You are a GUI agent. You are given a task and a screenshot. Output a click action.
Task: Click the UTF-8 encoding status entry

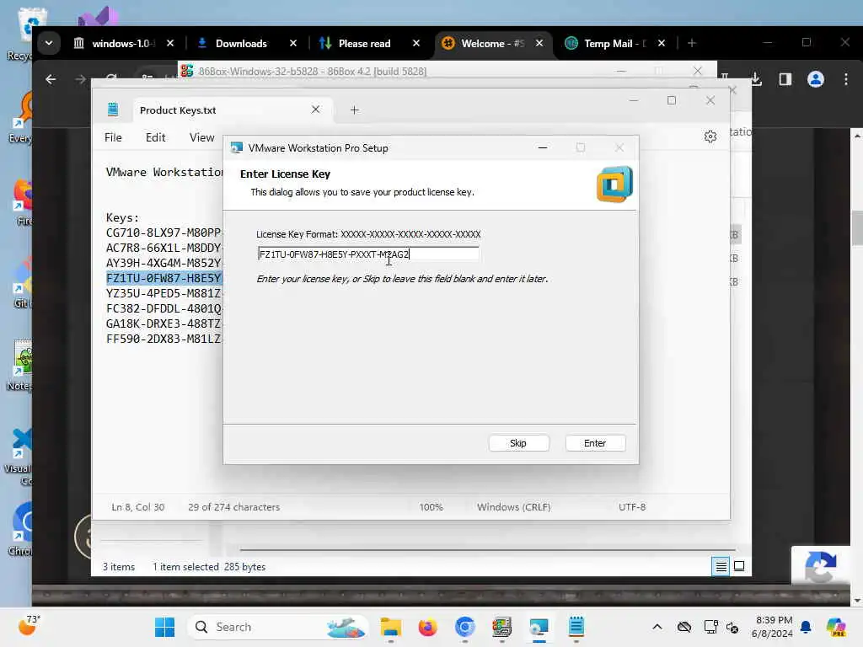(x=632, y=507)
